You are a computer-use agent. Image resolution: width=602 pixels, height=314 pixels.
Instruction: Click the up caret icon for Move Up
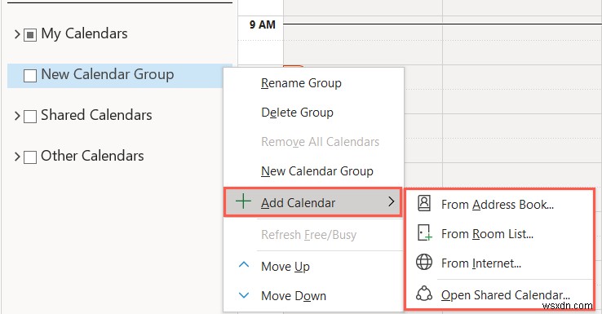244,264
